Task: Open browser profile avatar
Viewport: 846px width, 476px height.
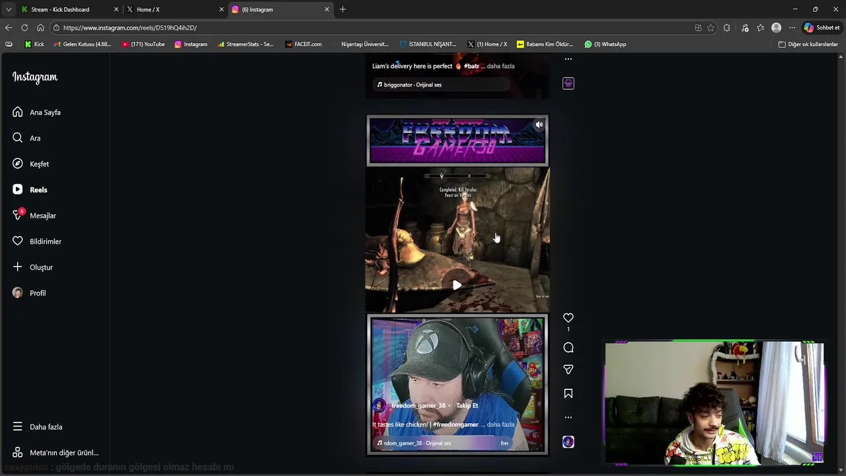Action: pos(776,28)
